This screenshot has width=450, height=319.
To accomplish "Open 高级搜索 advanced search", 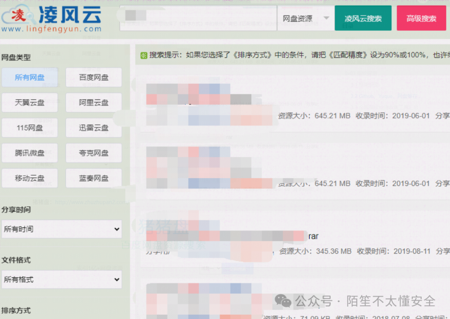I will point(421,18).
